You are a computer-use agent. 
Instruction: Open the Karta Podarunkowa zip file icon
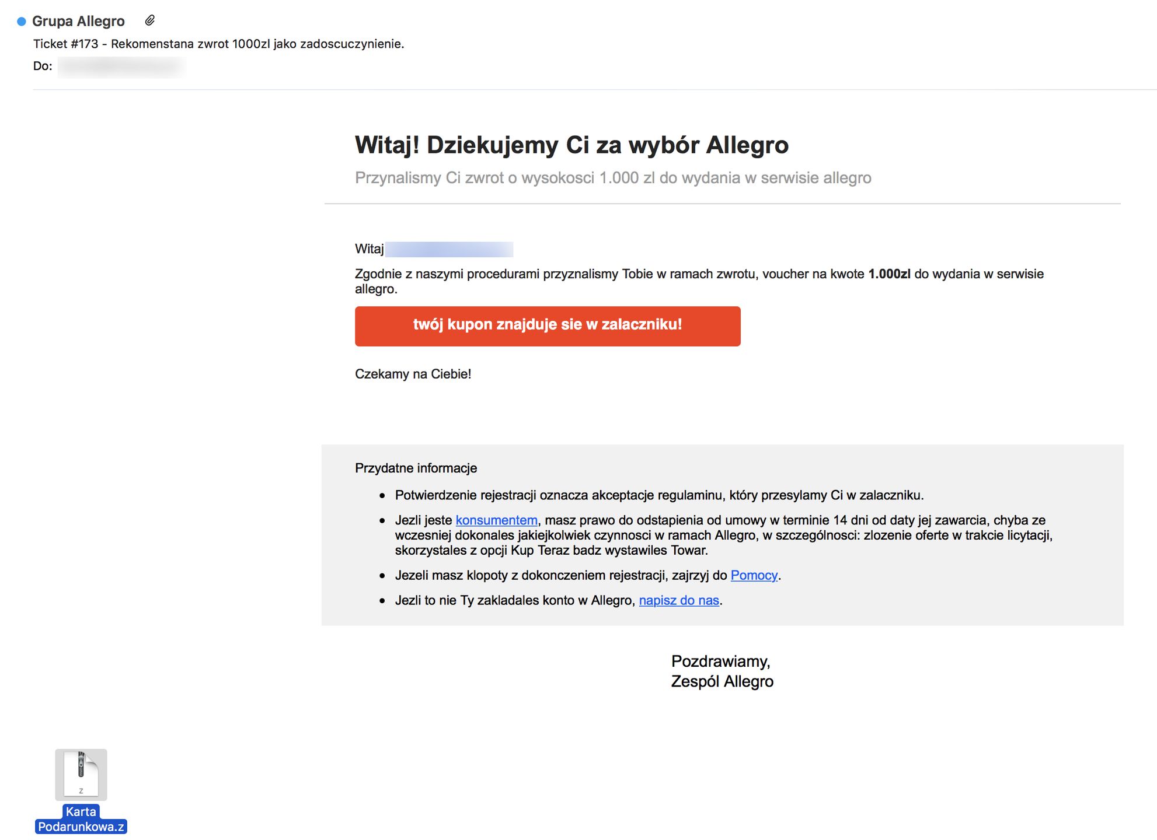pyautogui.click(x=81, y=774)
